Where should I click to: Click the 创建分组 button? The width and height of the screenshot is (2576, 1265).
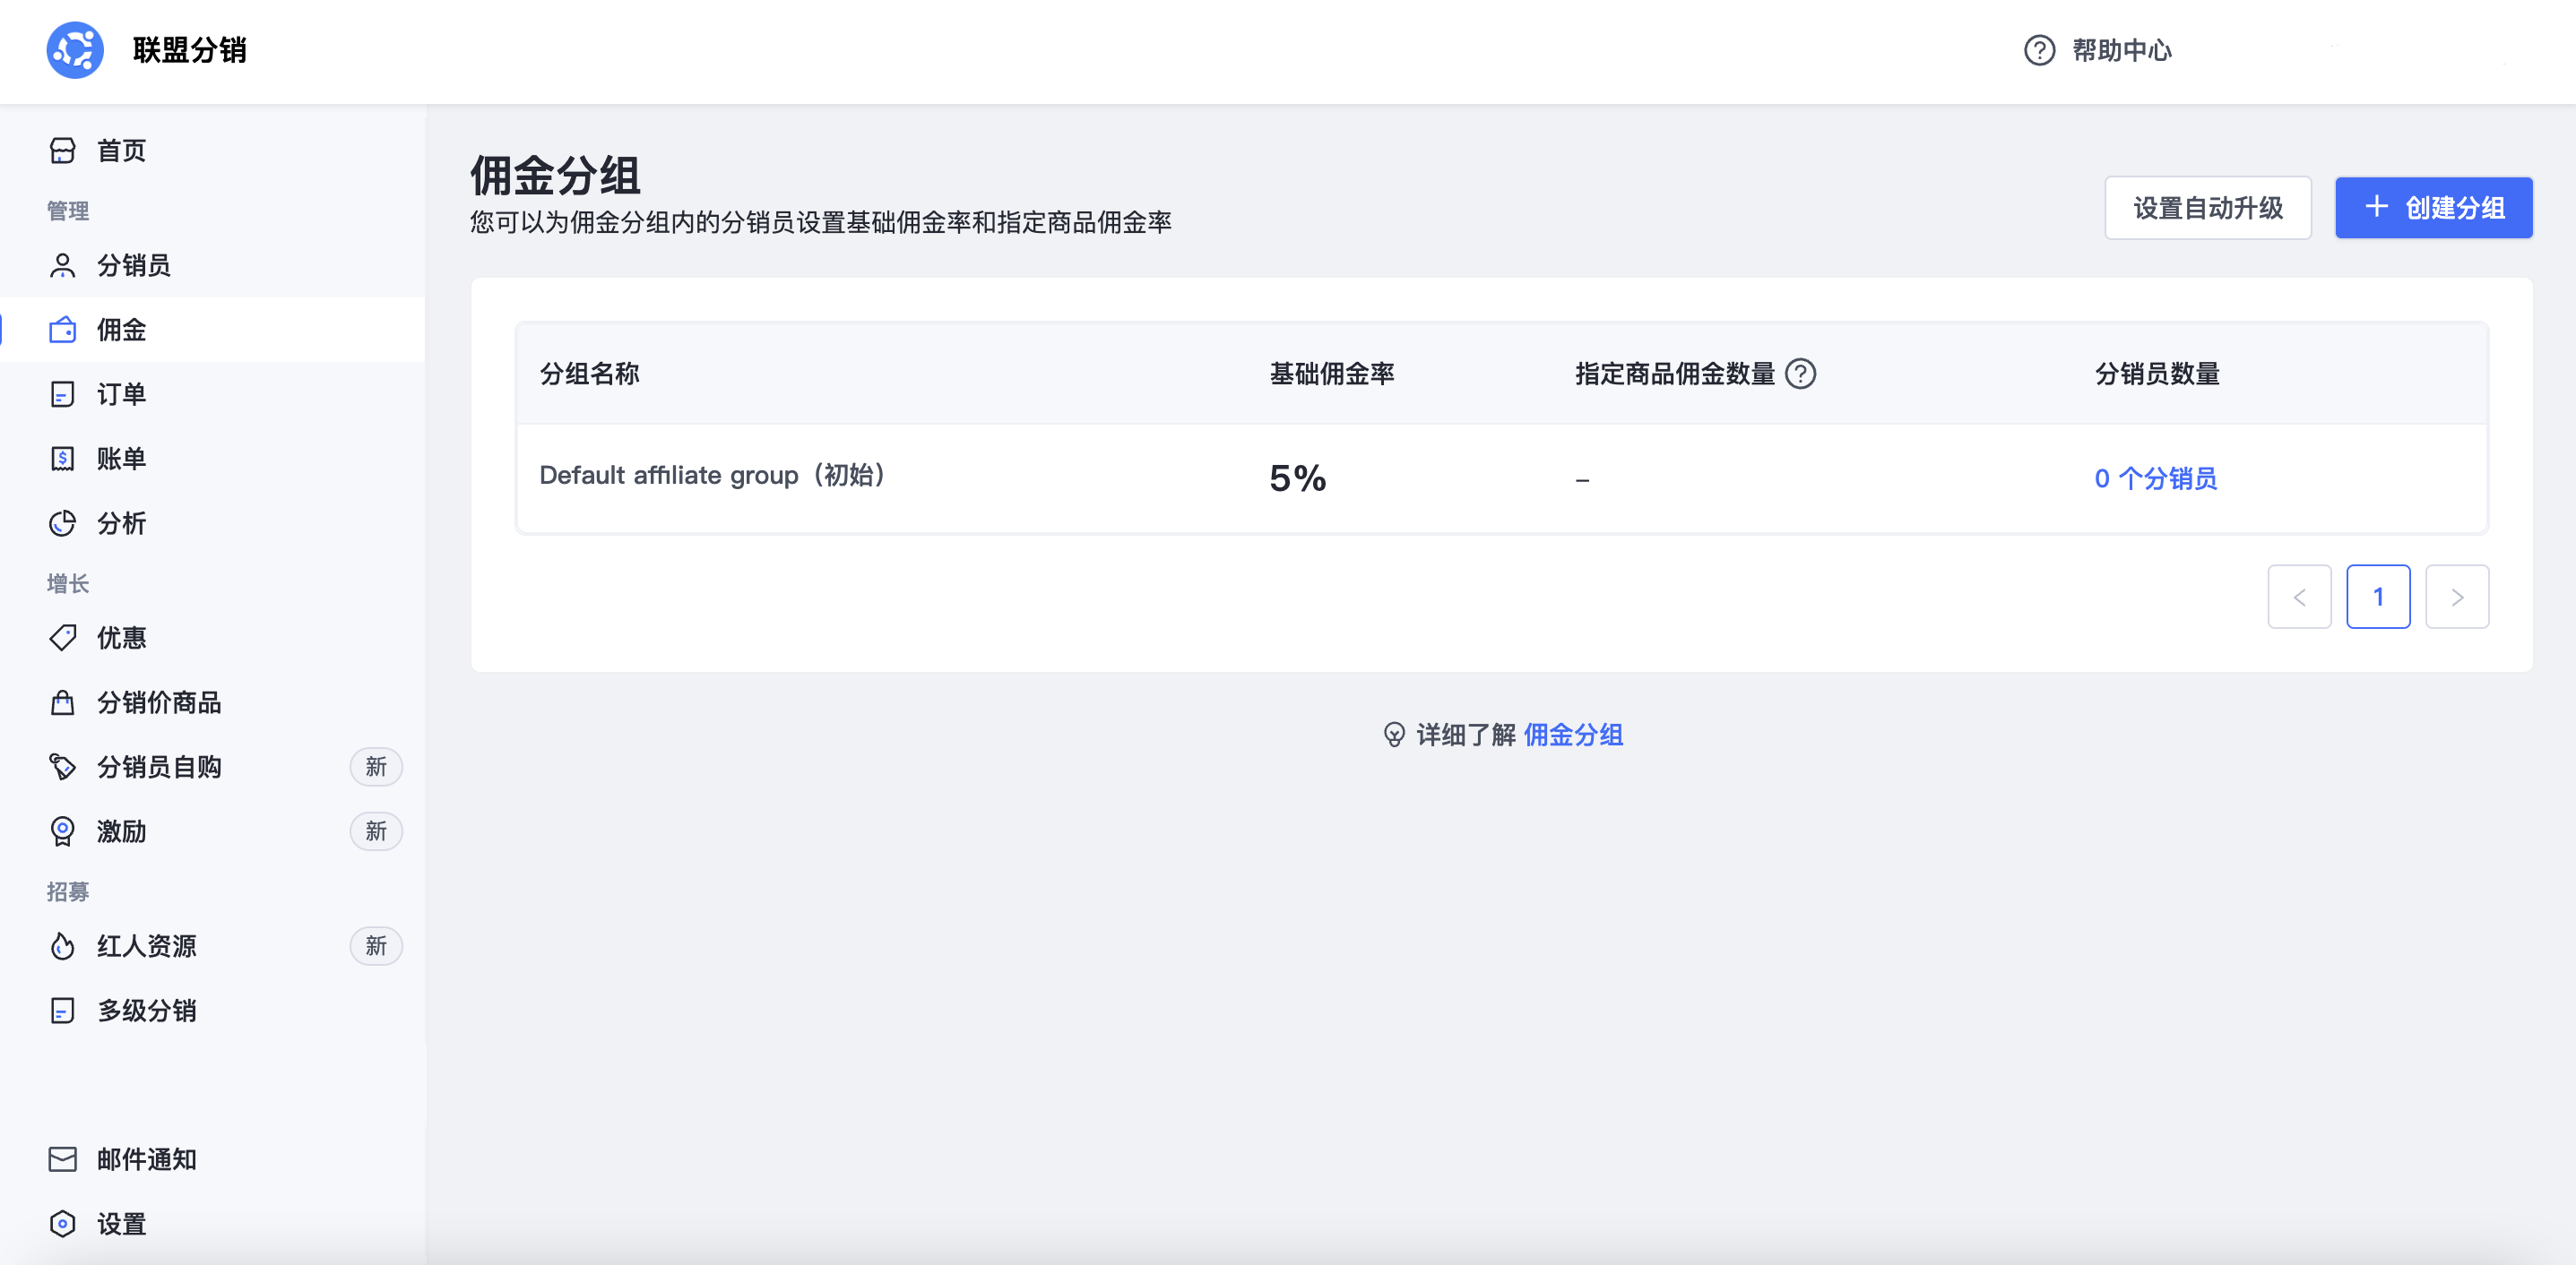pyautogui.click(x=2433, y=208)
